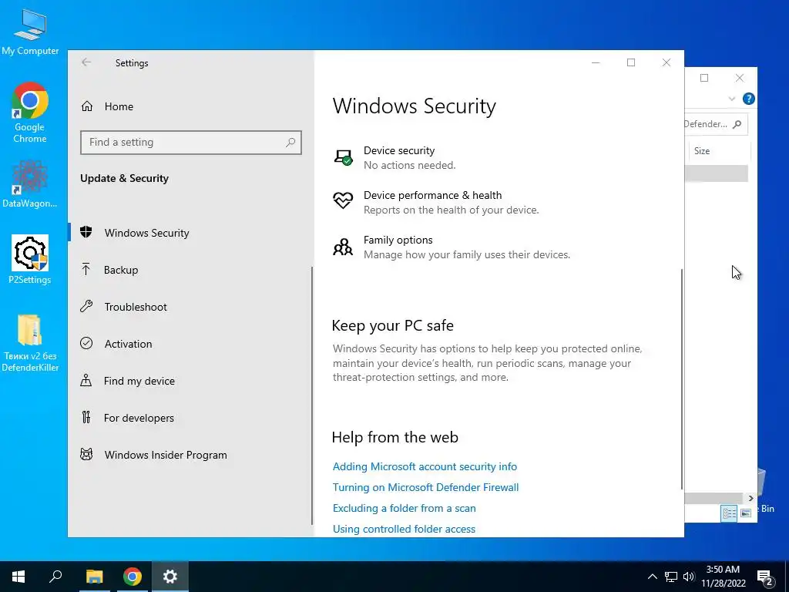Viewport: 789px width, 592px height.
Task: Maximize the Settings window
Action: point(631,62)
